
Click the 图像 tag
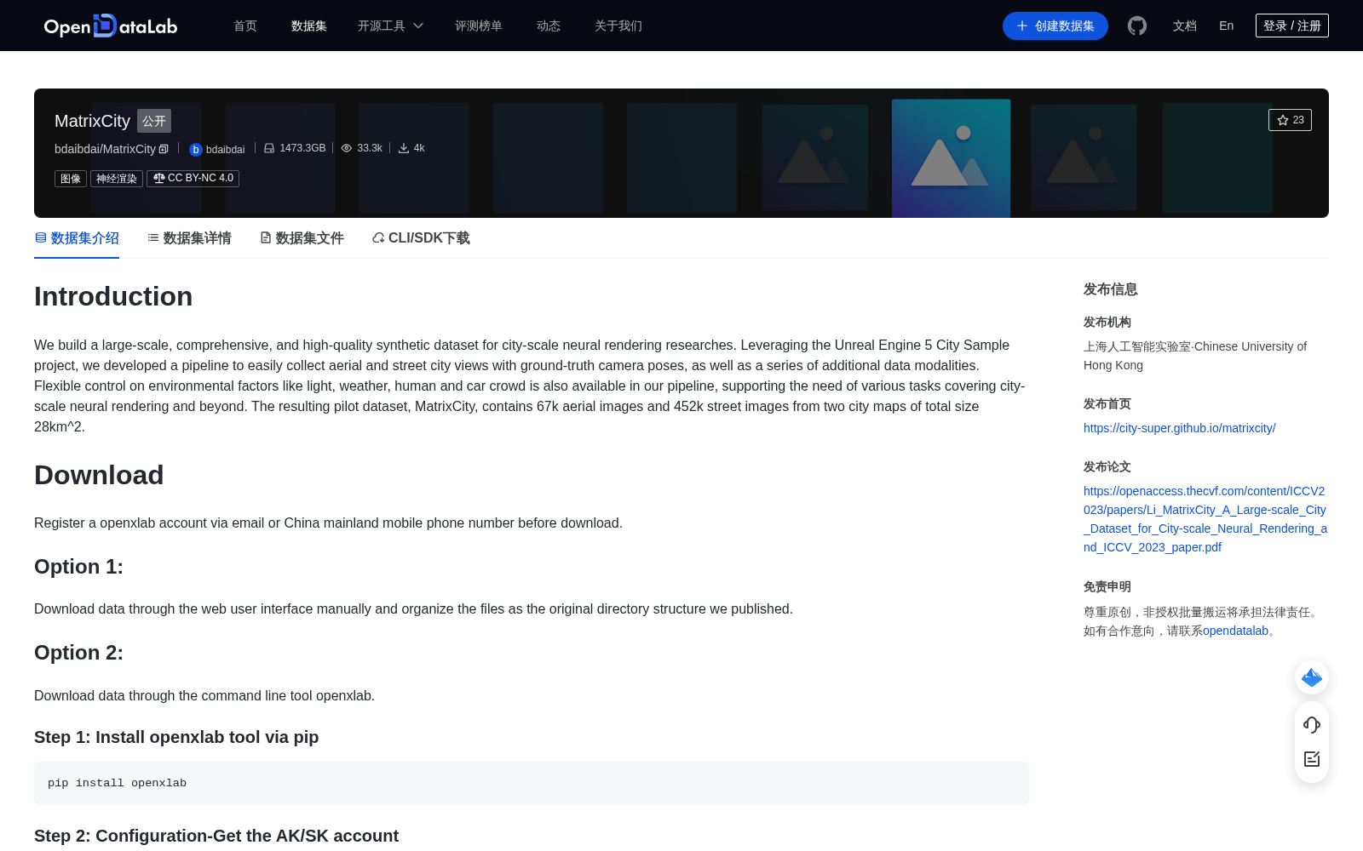point(71,179)
